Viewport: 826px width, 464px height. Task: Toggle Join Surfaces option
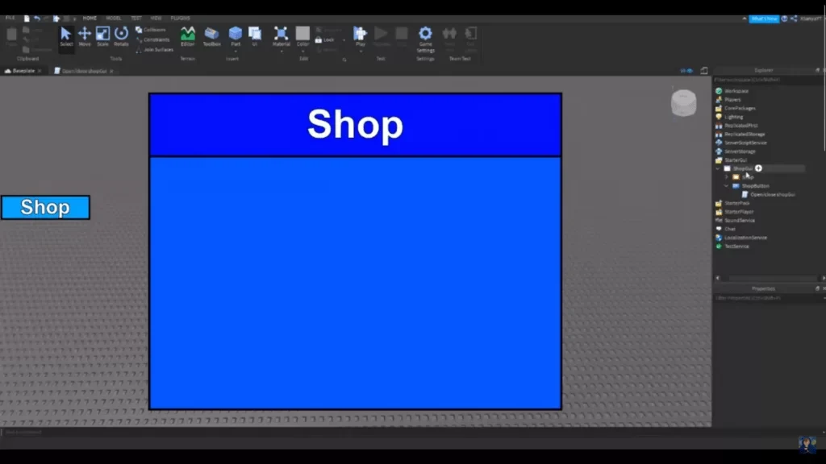pyautogui.click(x=154, y=49)
